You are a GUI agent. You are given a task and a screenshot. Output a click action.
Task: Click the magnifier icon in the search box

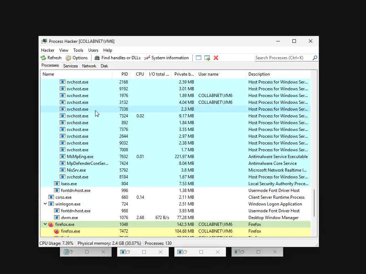315,57
